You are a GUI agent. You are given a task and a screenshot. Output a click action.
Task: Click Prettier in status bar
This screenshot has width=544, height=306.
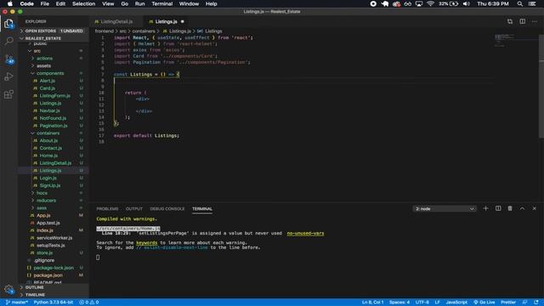tap(508, 303)
